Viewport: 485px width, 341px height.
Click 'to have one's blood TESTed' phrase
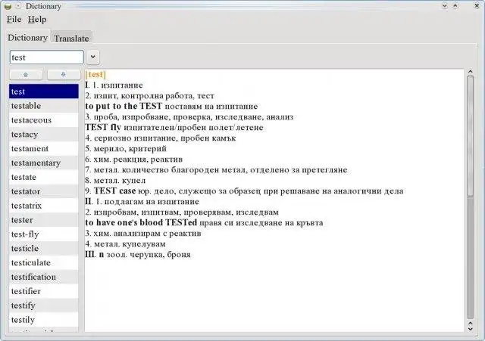tap(141, 222)
